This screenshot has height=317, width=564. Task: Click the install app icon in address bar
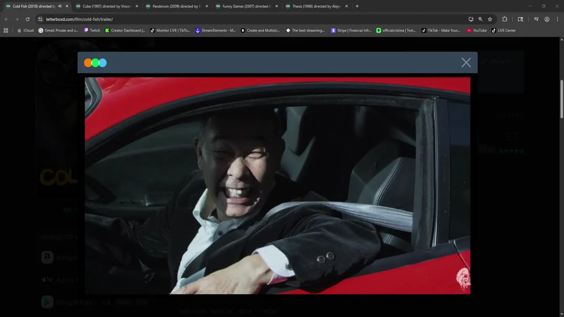(x=471, y=19)
